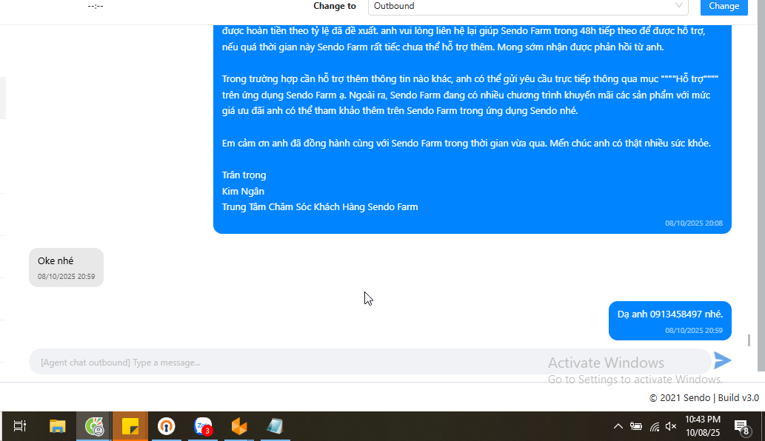Viewport: 765px width, 441px height.
Task: Open the clock showing 10:43 PM
Action: tap(703, 426)
